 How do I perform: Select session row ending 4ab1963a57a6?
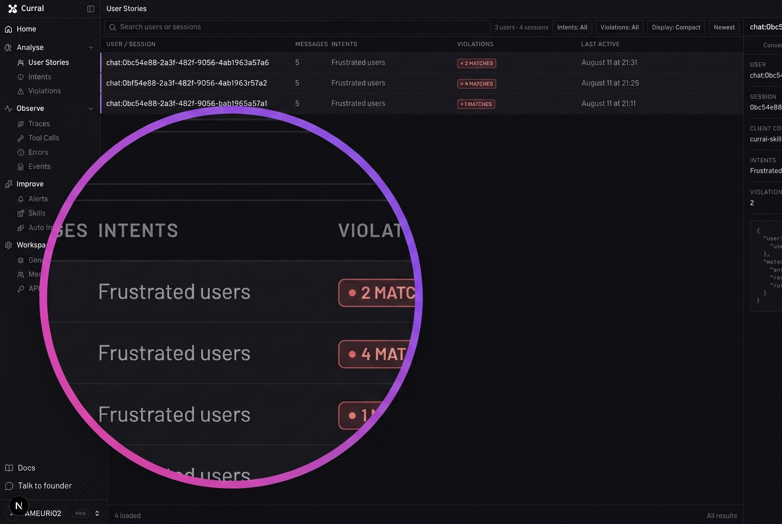(x=422, y=62)
